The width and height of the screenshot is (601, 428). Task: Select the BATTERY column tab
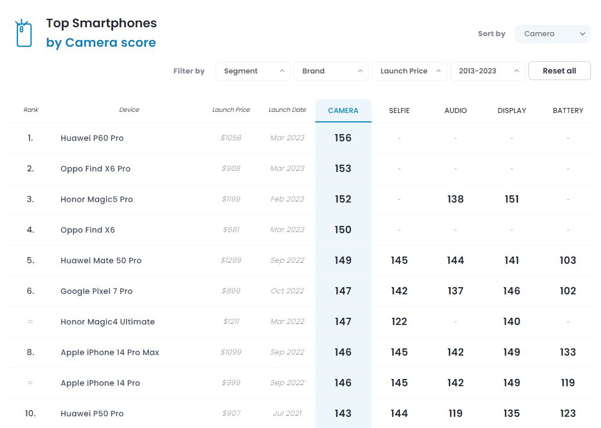[568, 111]
